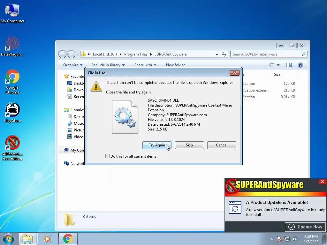This screenshot has height=245, width=327.
Task: Open the Share with menu
Action: pos(145,65)
